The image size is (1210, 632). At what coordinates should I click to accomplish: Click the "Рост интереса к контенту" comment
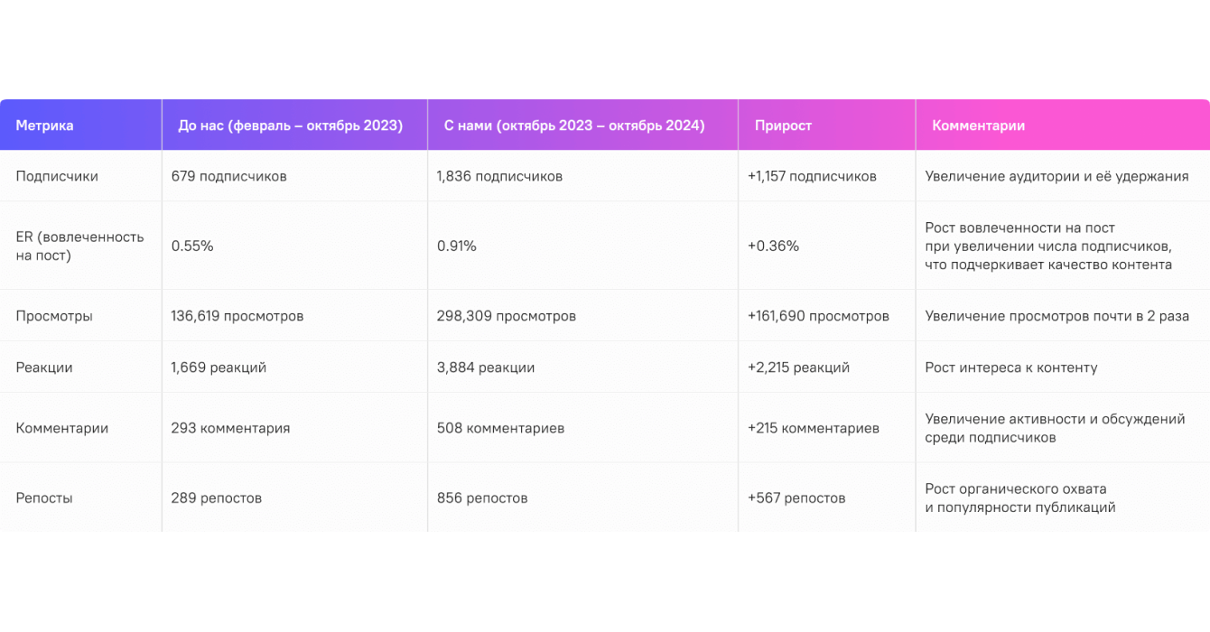1011,367
